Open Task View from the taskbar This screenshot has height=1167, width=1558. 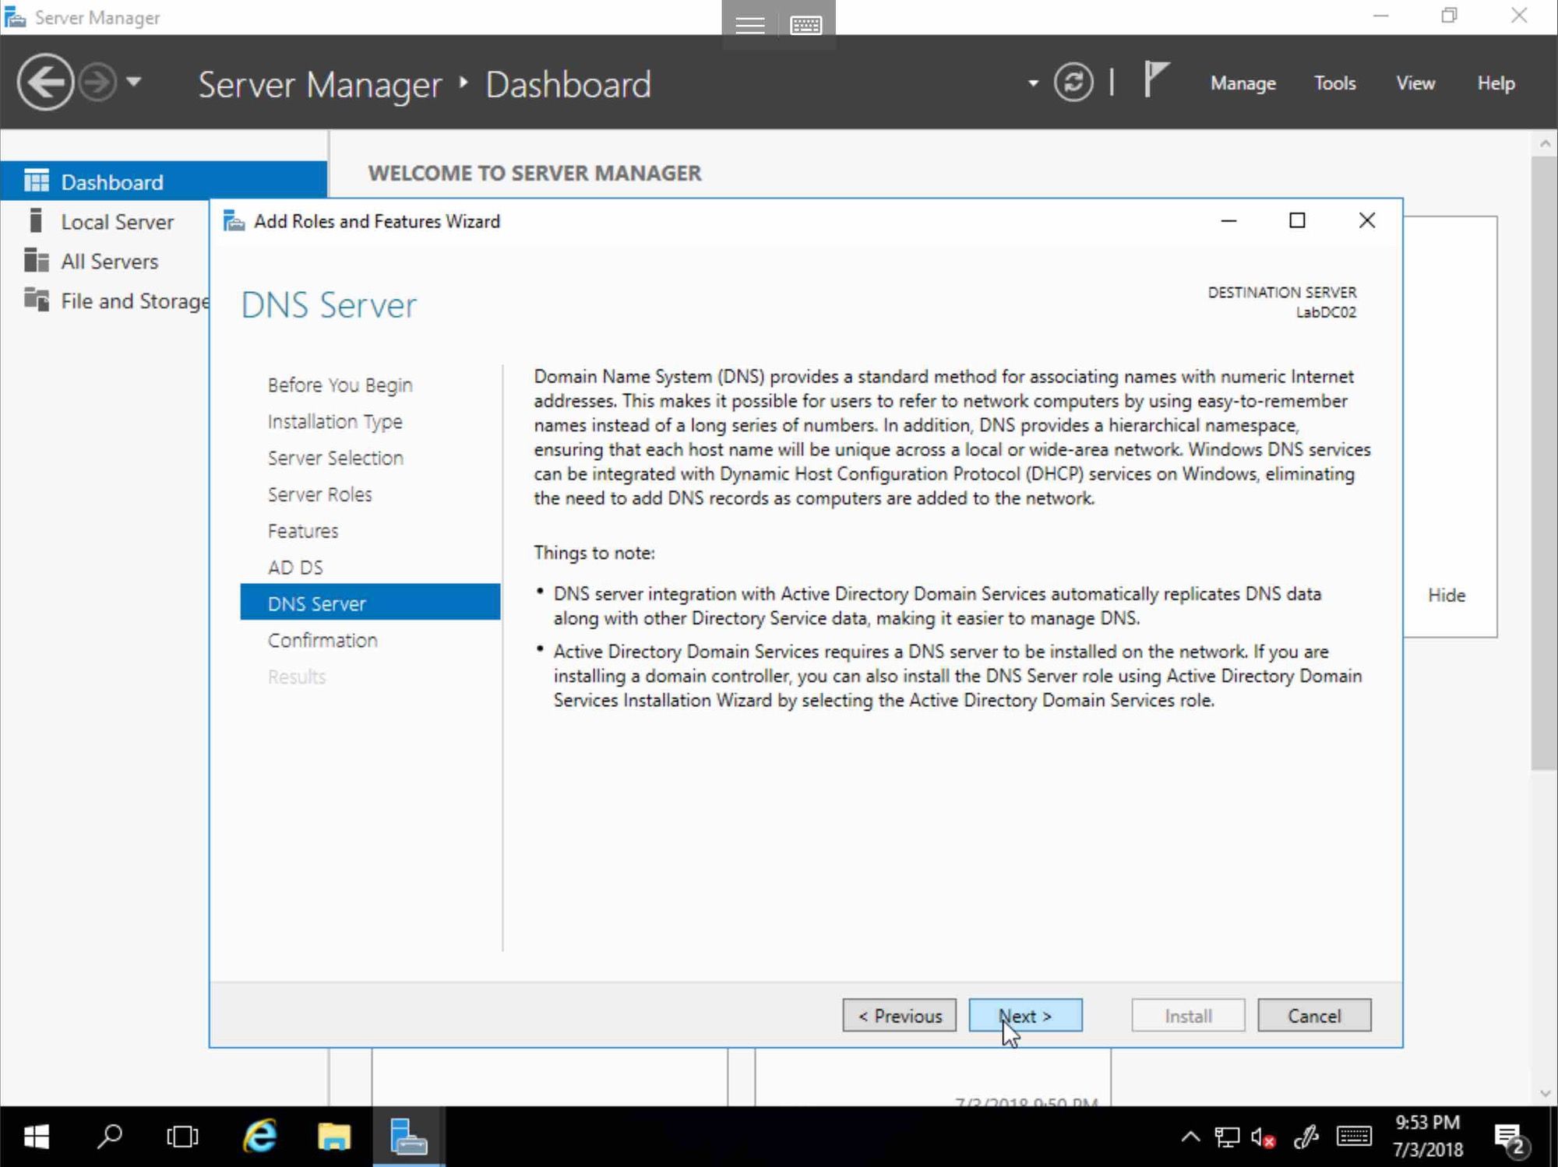[x=182, y=1137]
